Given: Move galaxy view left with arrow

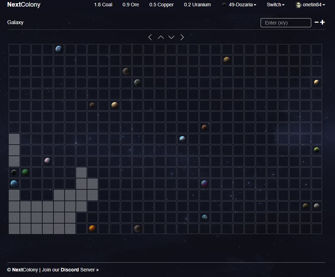Looking at the screenshot, I should [150, 37].
